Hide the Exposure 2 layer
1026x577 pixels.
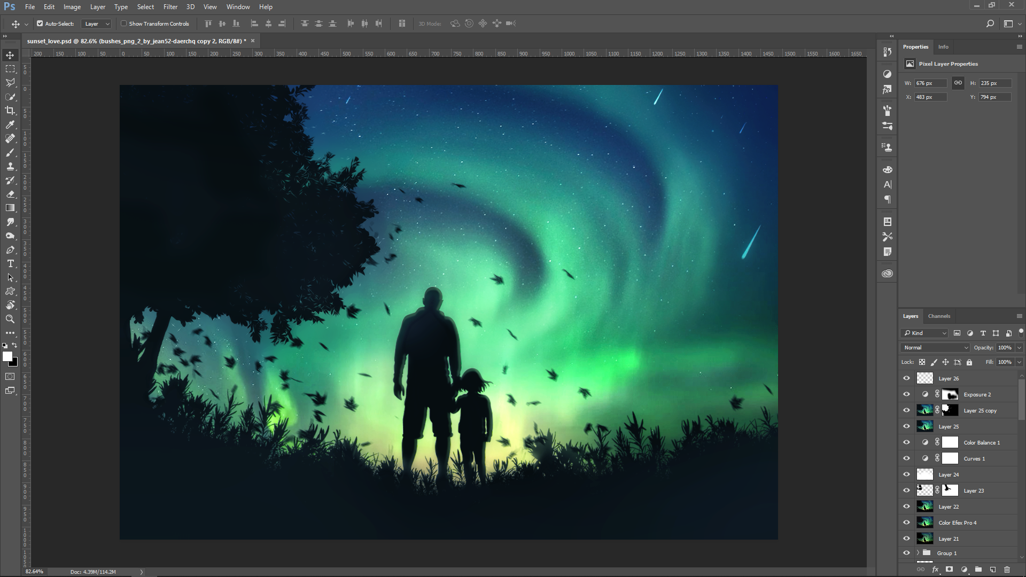[906, 394]
